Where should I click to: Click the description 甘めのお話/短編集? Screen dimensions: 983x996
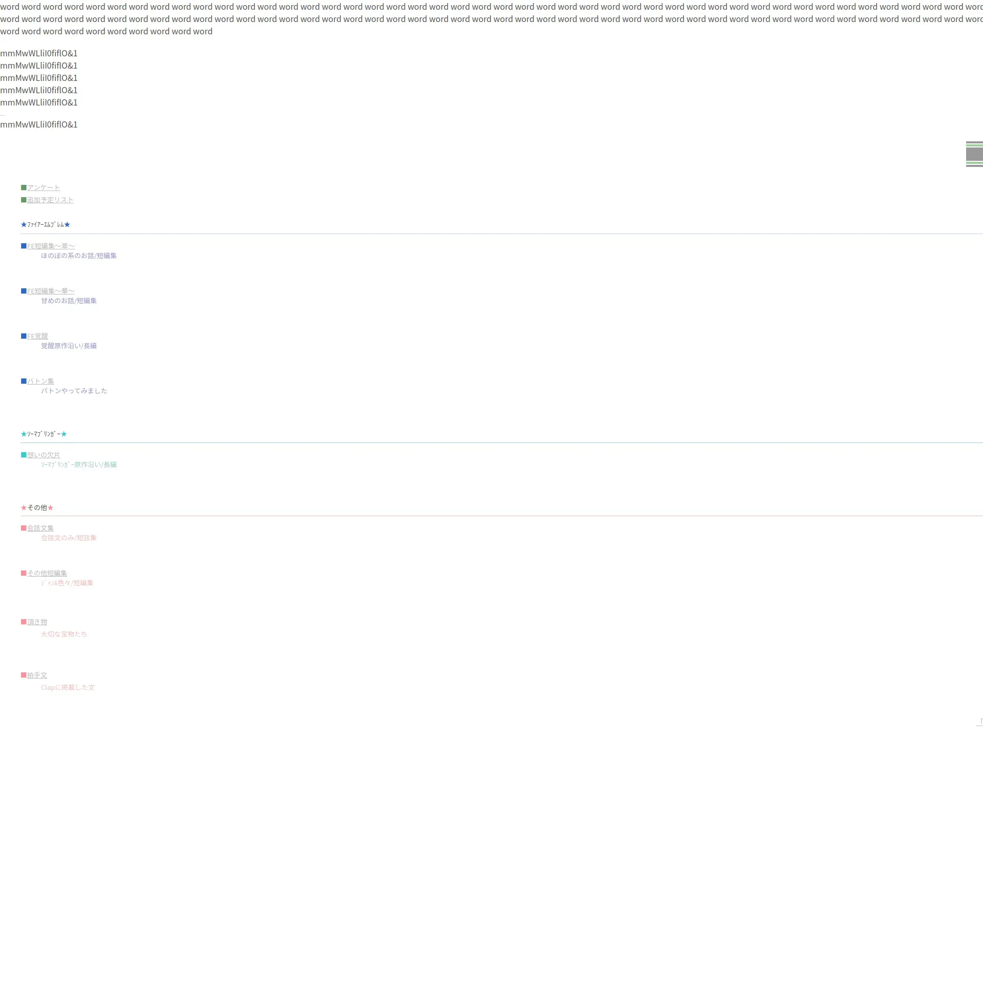pos(69,301)
